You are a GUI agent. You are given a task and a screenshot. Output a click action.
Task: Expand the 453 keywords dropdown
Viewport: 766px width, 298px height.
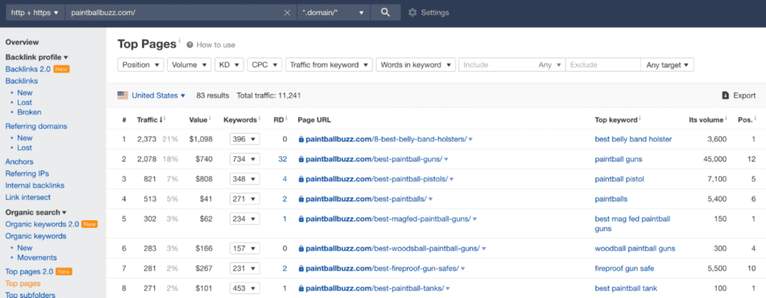click(x=245, y=288)
